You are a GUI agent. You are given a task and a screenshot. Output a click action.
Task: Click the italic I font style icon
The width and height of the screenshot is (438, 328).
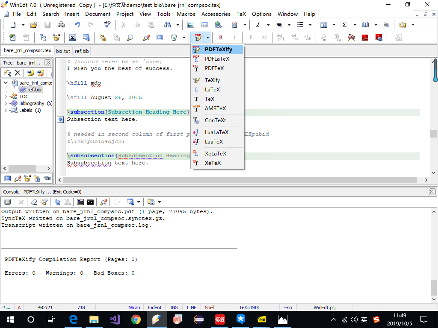click(x=258, y=25)
